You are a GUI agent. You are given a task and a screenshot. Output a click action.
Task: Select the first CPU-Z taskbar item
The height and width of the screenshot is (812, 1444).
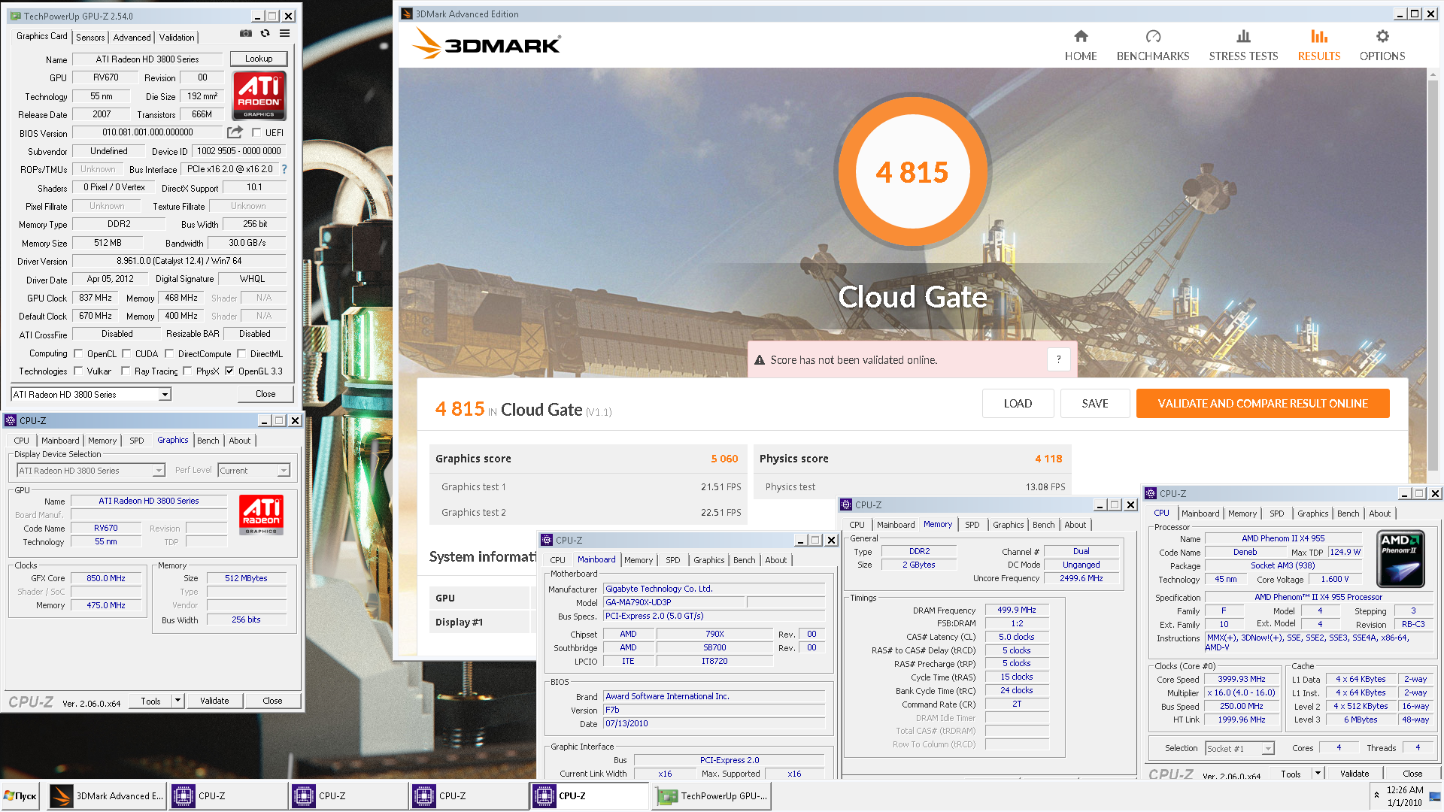pos(229,795)
